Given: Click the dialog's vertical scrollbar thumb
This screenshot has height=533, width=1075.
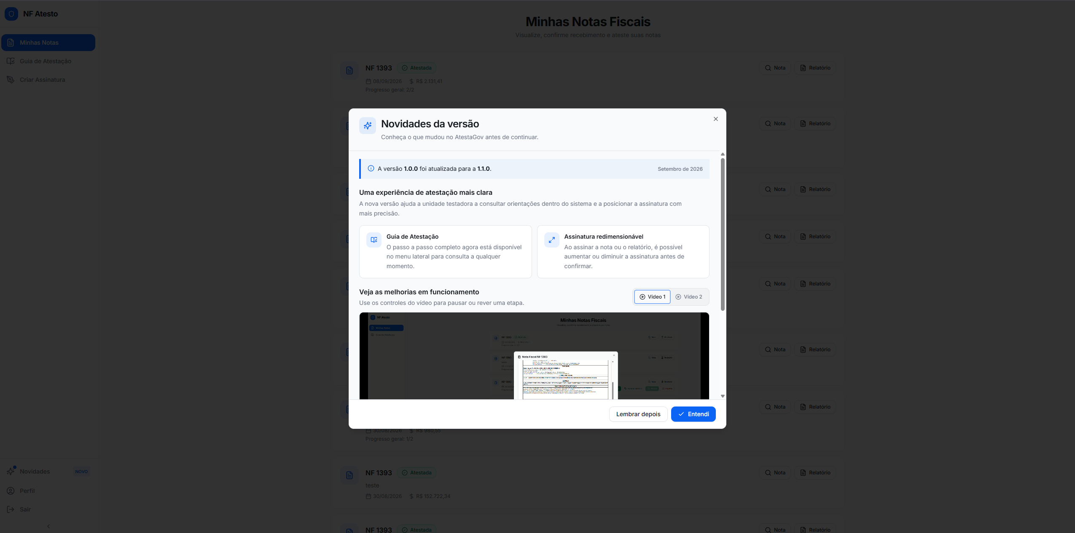Looking at the screenshot, I should (x=723, y=234).
